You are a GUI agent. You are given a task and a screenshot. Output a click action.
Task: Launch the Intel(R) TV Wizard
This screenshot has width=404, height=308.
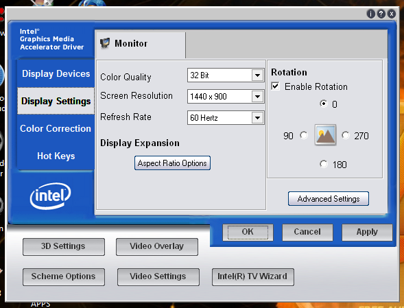pos(253,277)
